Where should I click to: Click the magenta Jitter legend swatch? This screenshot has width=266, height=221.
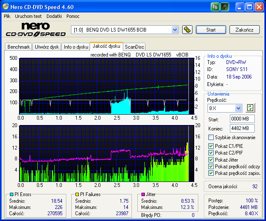pos(143,194)
